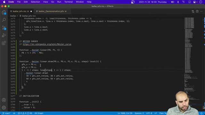Open the Edit menu
Screen dimensions: 205x115
[26, 2]
